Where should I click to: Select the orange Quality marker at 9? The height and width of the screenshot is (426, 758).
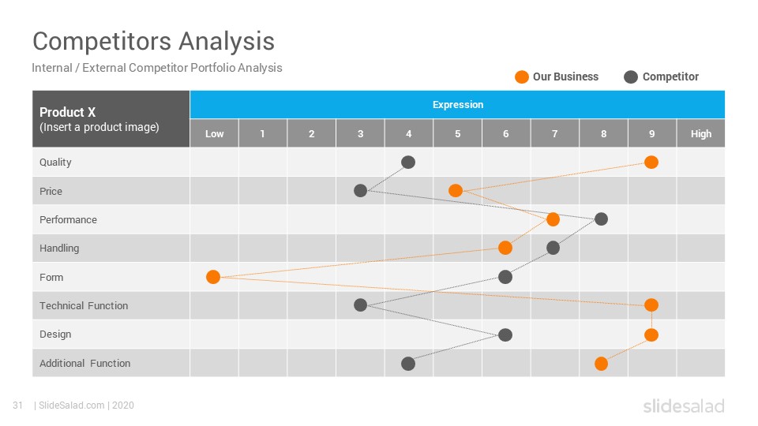click(x=651, y=163)
